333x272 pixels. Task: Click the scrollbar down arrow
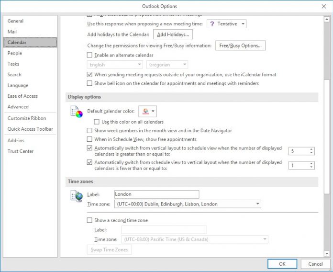(327, 253)
